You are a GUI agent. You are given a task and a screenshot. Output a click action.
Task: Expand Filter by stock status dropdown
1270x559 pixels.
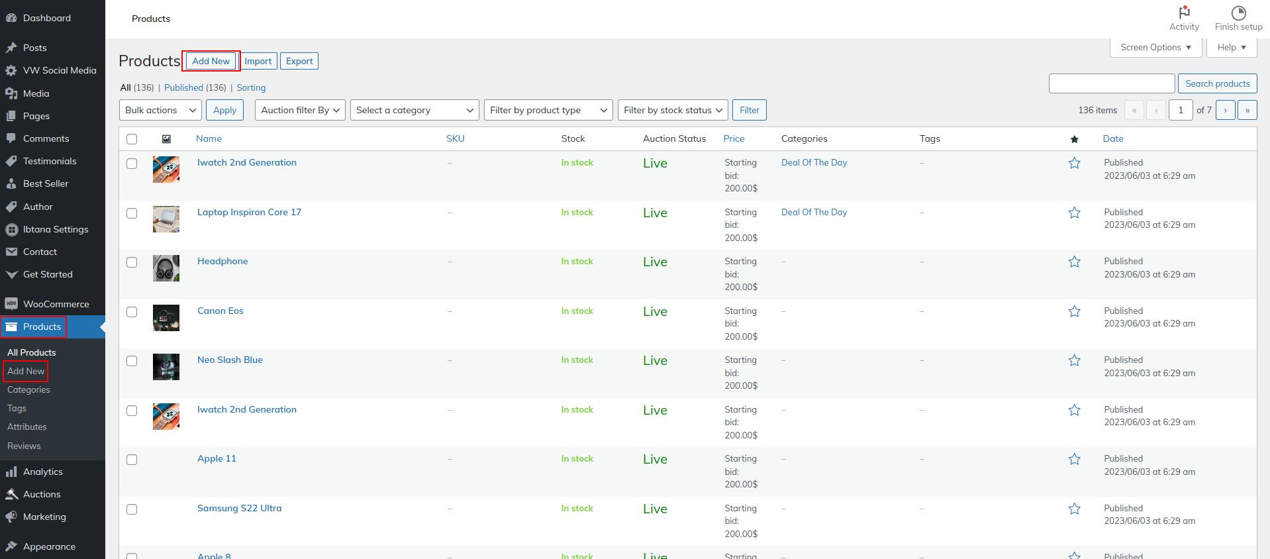(673, 111)
